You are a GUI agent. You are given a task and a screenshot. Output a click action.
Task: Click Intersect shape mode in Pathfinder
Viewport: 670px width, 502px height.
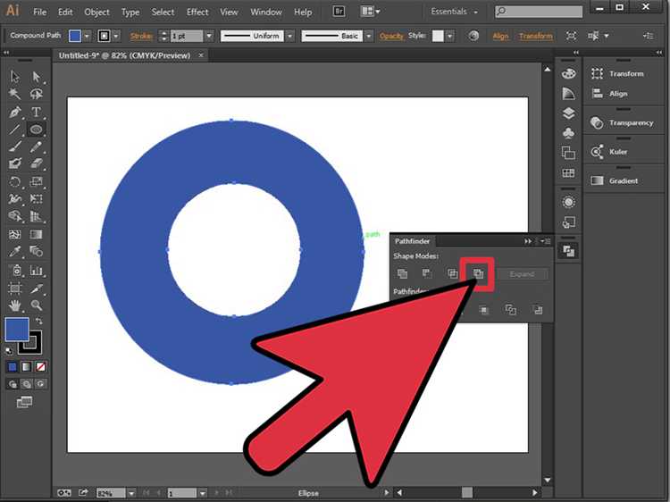point(452,273)
